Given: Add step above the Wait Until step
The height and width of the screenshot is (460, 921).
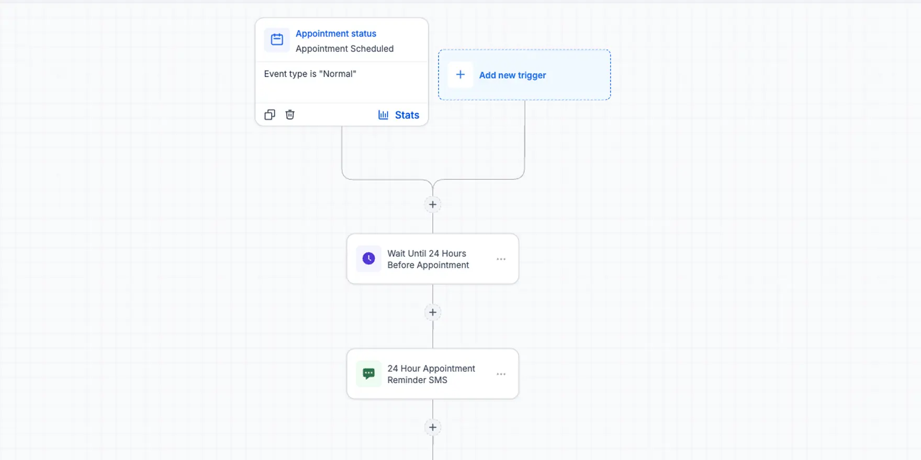Looking at the screenshot, I should point(433,204).
